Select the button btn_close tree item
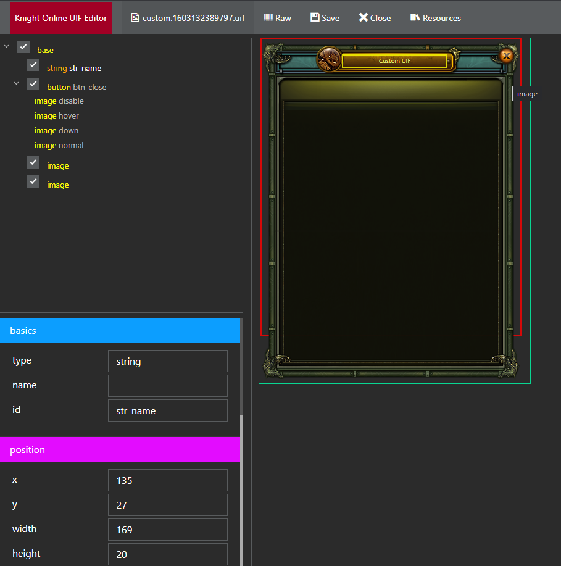 pyautogui.click(x=77, y=88)
